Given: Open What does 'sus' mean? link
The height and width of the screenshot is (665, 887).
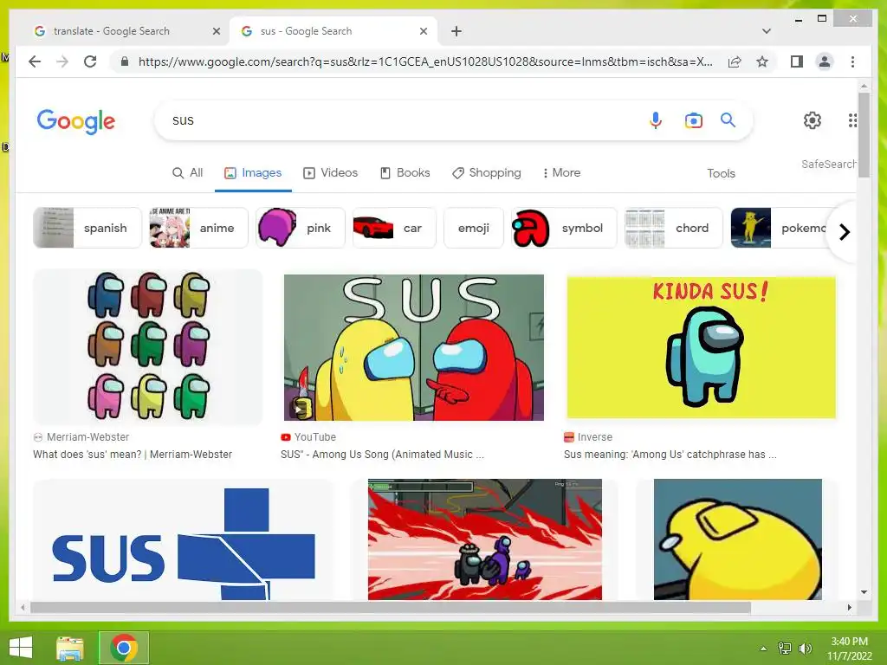Looking at the screenshot, I should [133, 454].
